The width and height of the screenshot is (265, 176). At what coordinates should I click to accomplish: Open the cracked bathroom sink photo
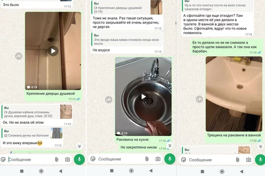point(234,94)
